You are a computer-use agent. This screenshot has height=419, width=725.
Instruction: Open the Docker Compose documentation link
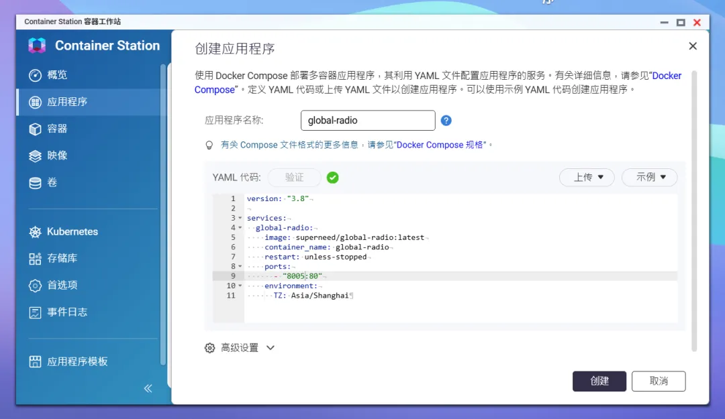coord(667,76)
